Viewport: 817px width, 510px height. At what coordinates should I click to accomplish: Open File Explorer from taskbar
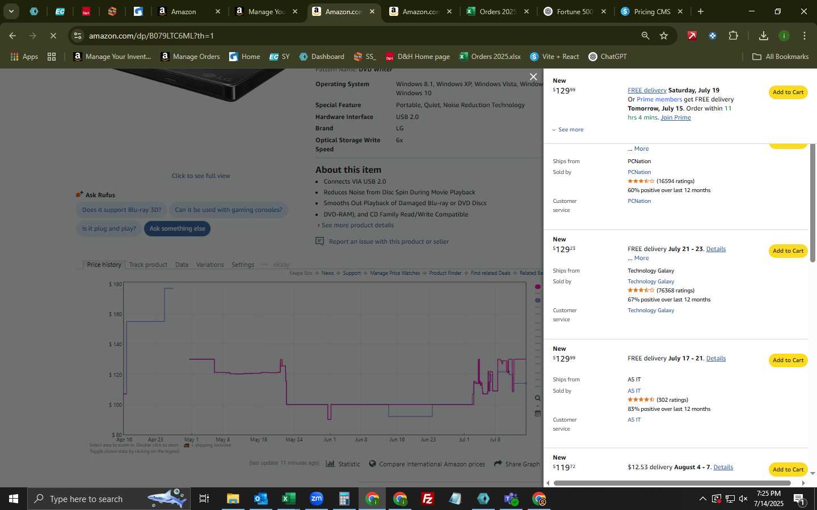click(233, 499)
